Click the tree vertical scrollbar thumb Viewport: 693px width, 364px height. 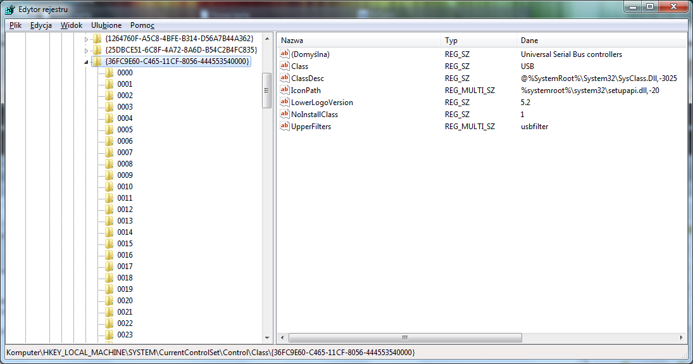pyautogui.click(x=267, y=91)
